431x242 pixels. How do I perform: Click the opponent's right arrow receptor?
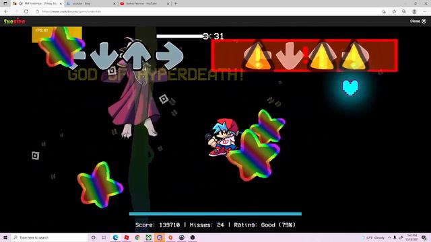tap(169, 56)
